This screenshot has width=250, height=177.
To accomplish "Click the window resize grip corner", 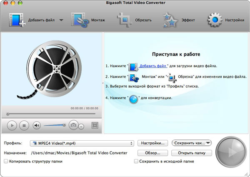I will 246,174.
